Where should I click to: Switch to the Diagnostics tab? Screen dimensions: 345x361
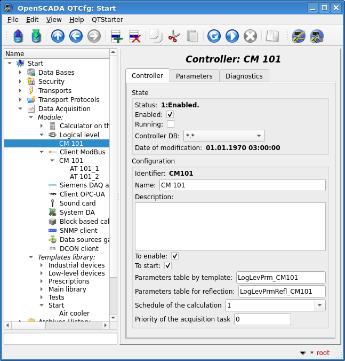pyautogui.click(x=244, y=76)
